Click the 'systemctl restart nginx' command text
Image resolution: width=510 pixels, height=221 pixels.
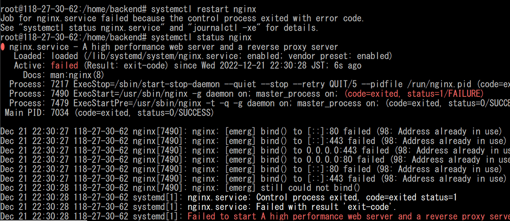coord(204,9)
